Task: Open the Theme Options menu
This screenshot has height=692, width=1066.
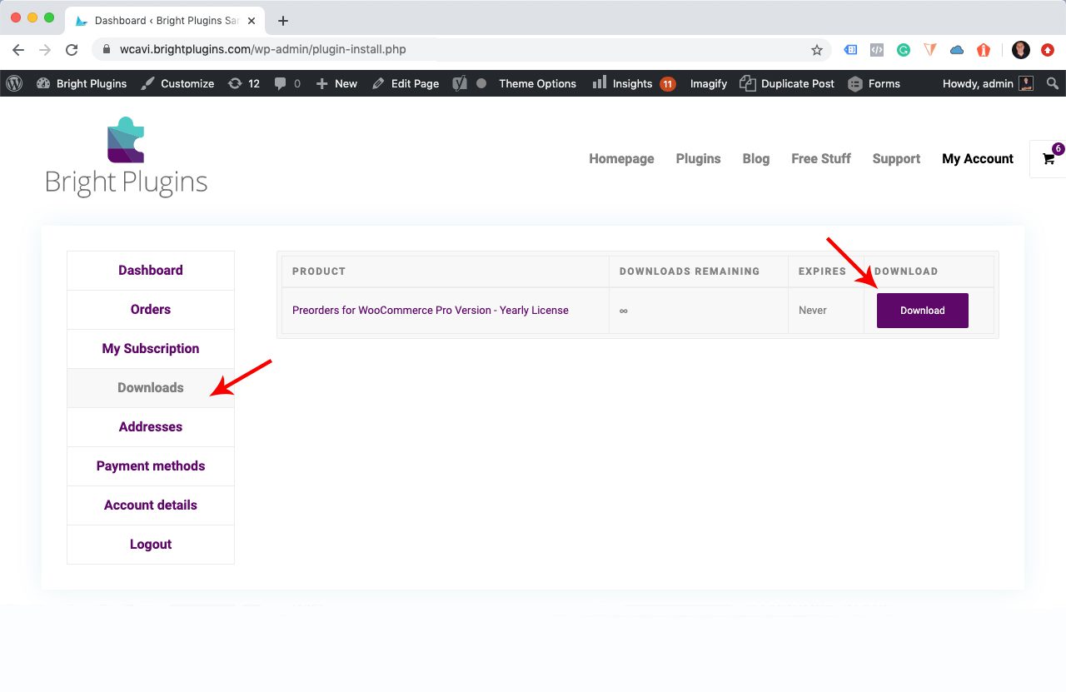Action: pos(537,83)
